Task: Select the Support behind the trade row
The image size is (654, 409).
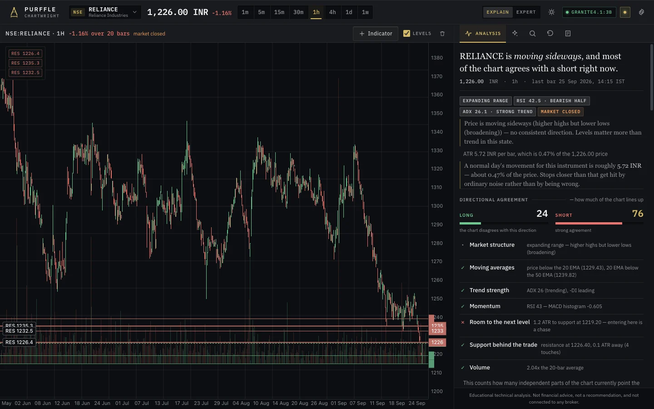Action: tap(551, 348)
